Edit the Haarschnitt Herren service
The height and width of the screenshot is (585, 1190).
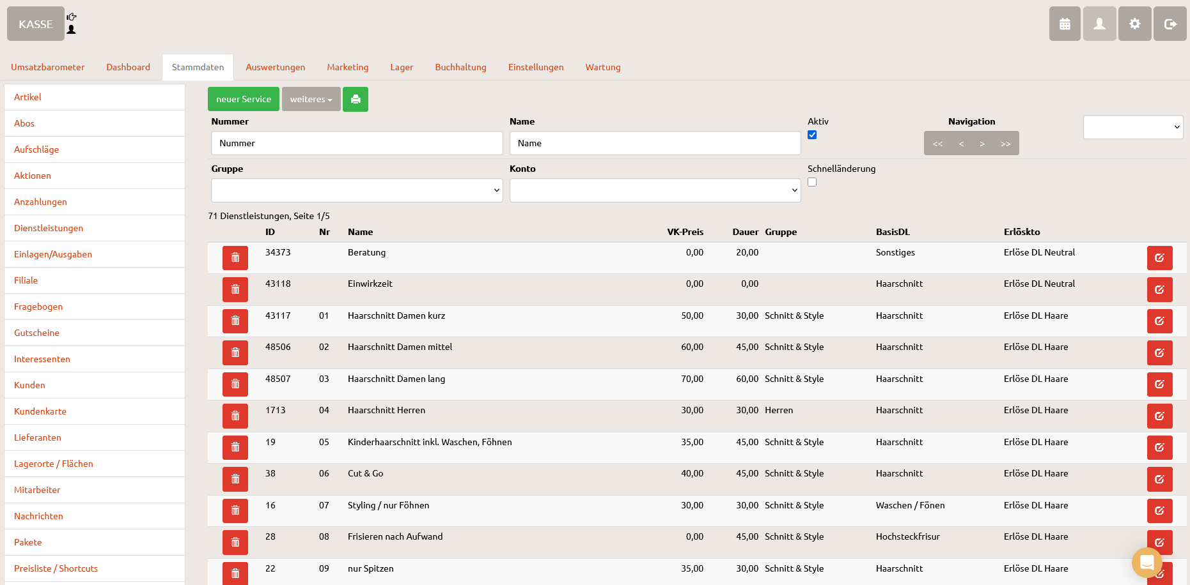point(1159,416)
